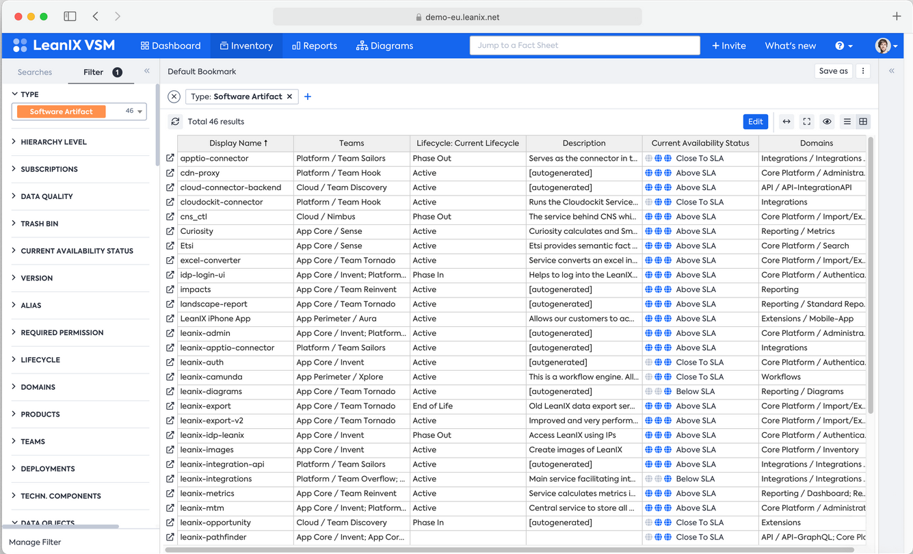913x554 pixels.
Task: Remove the Software Artifact filter chip
Action: click(290, 96)
